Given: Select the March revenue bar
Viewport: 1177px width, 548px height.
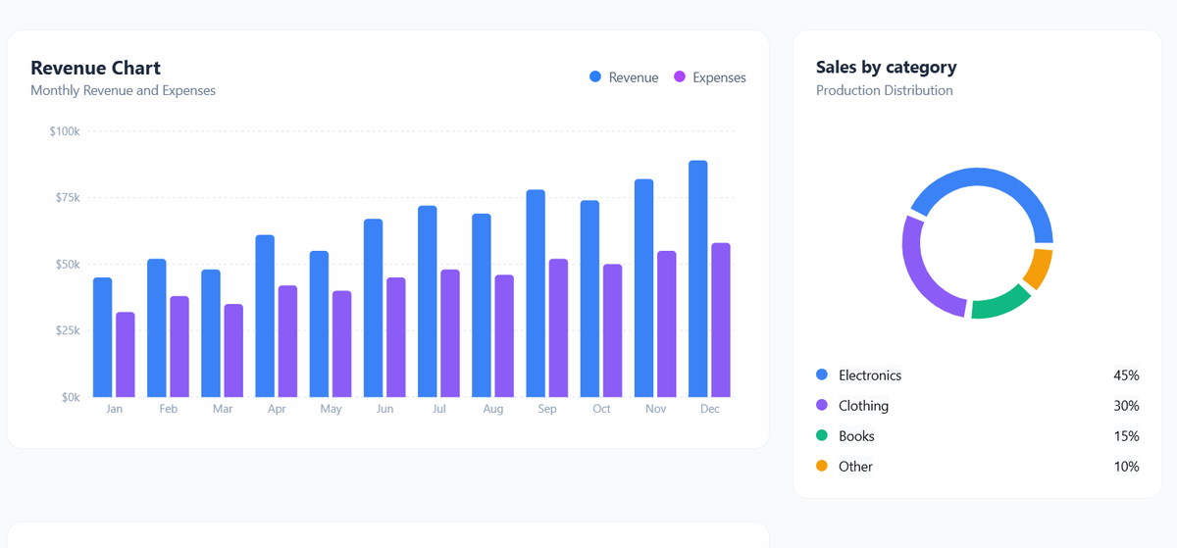Looking at the screenshot, I should (x=211, y=333).
